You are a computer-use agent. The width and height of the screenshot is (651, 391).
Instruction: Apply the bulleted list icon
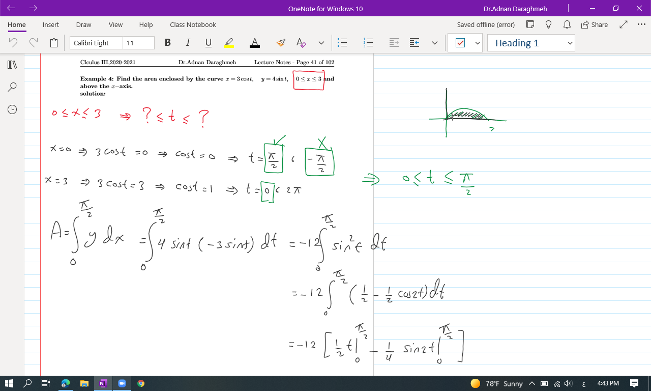[x=342, y=43]
